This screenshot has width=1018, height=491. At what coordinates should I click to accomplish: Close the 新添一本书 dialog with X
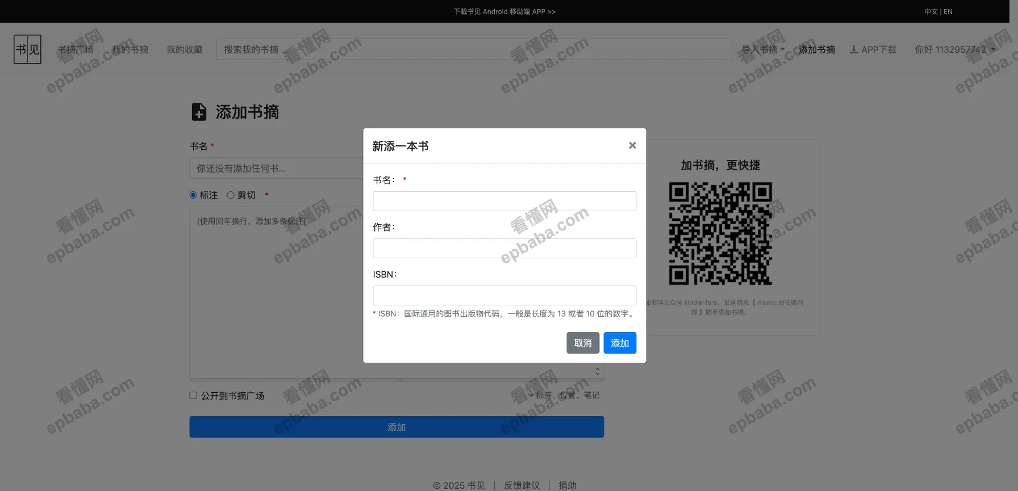pos(632,146)
